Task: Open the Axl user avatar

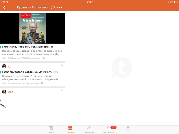Action: click(4, 66)
